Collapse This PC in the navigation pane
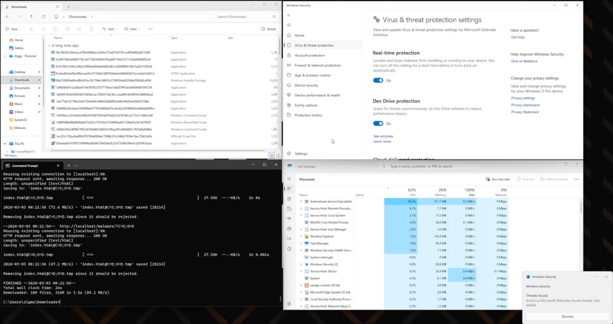 pyautogui.click(x=5, y=143)
